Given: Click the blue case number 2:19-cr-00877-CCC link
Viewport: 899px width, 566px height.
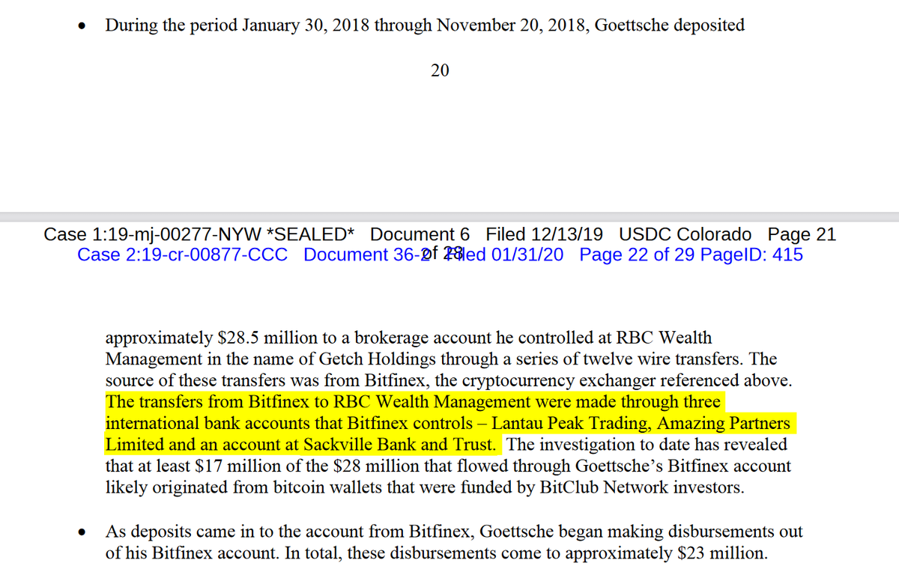Looking at the screenshot, I should pos(182,255).
